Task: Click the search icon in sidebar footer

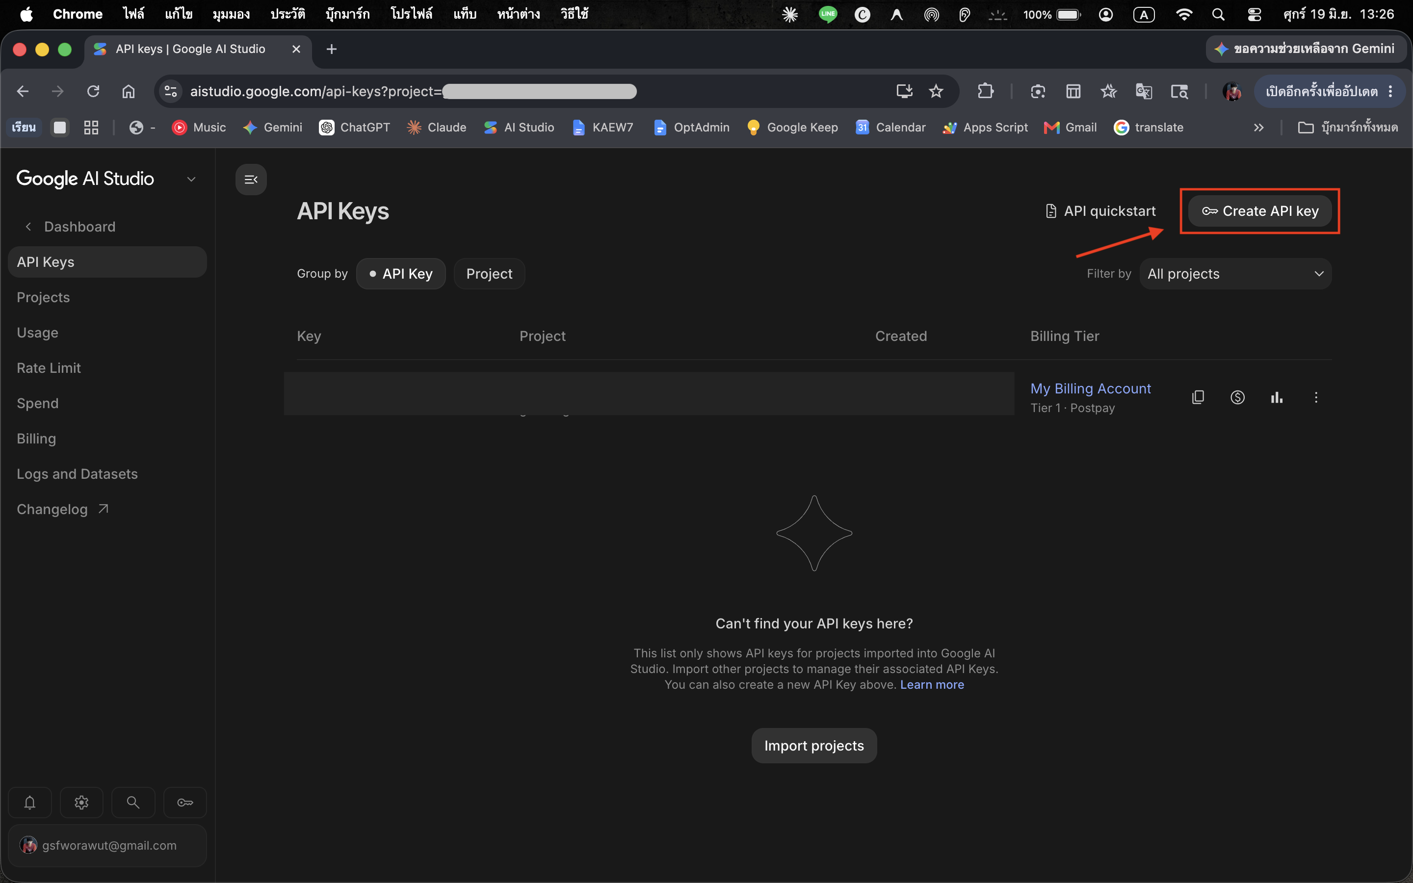Action: pyautogui.click(x=133, y=803)
